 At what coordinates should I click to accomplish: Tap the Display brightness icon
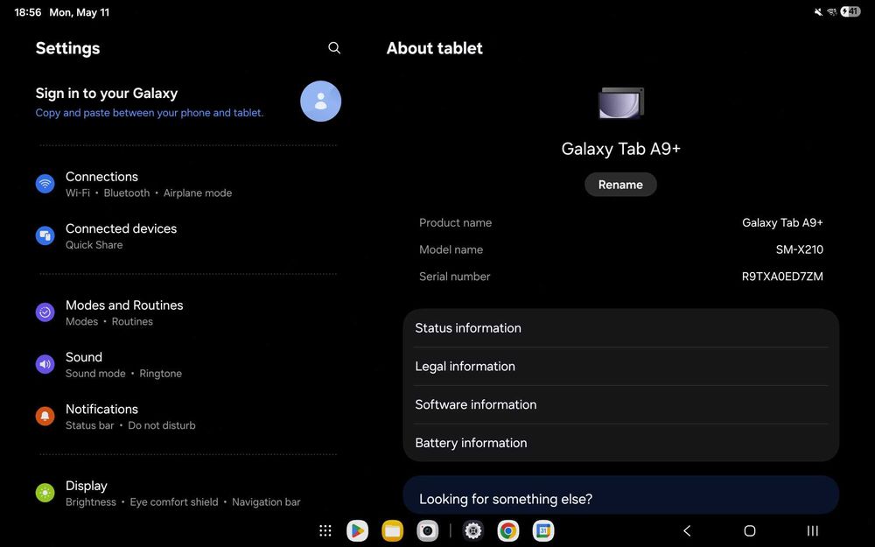45,494
